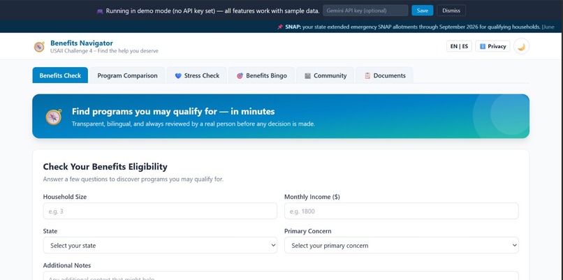Focus the Gemini API key field
563x280 pixels.
click(365, 10)
